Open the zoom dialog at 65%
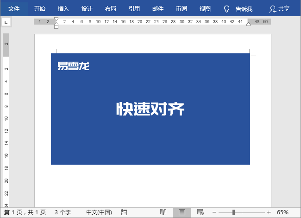Viewport: 301px width, 218px height. [282, 212]
